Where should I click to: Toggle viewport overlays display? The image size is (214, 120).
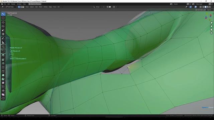pyautogui.click(x=196, y=7)
